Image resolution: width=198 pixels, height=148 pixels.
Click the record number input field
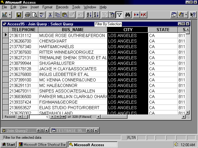[x=39, y=117]
